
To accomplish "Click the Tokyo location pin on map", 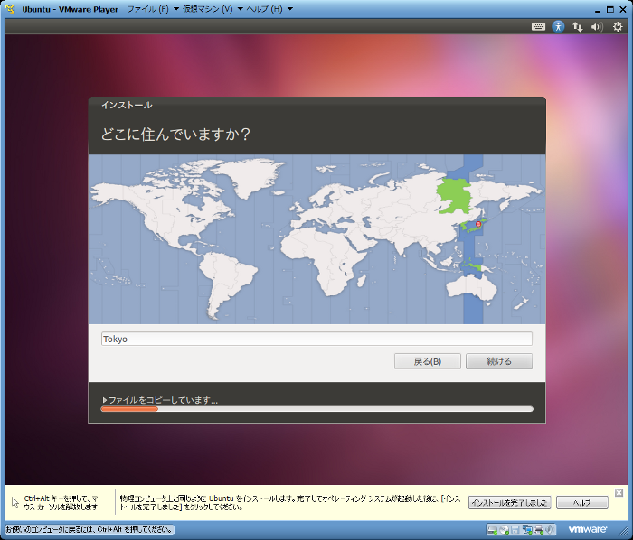I will 478,224.
